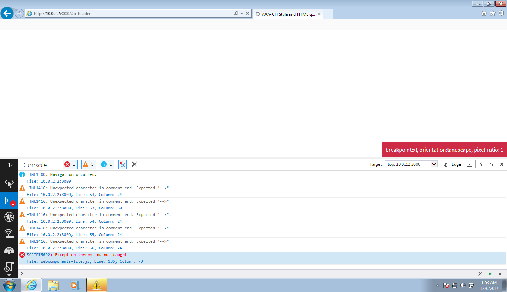
Task: Open a new browser tab
Action: point(328,14)
